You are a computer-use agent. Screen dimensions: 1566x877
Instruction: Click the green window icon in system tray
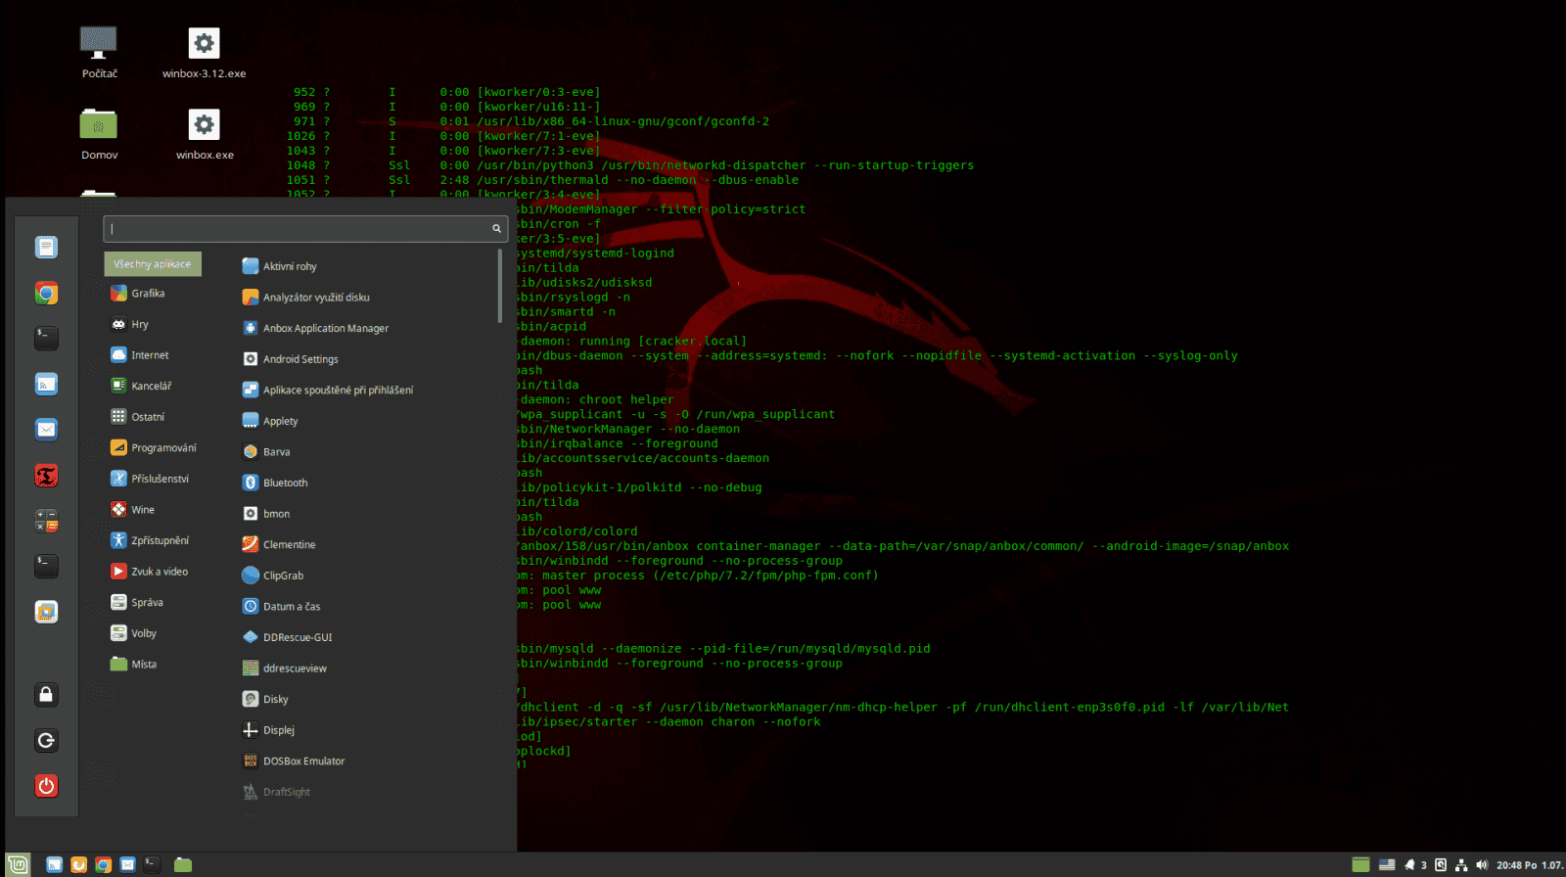click(1360, 864)
